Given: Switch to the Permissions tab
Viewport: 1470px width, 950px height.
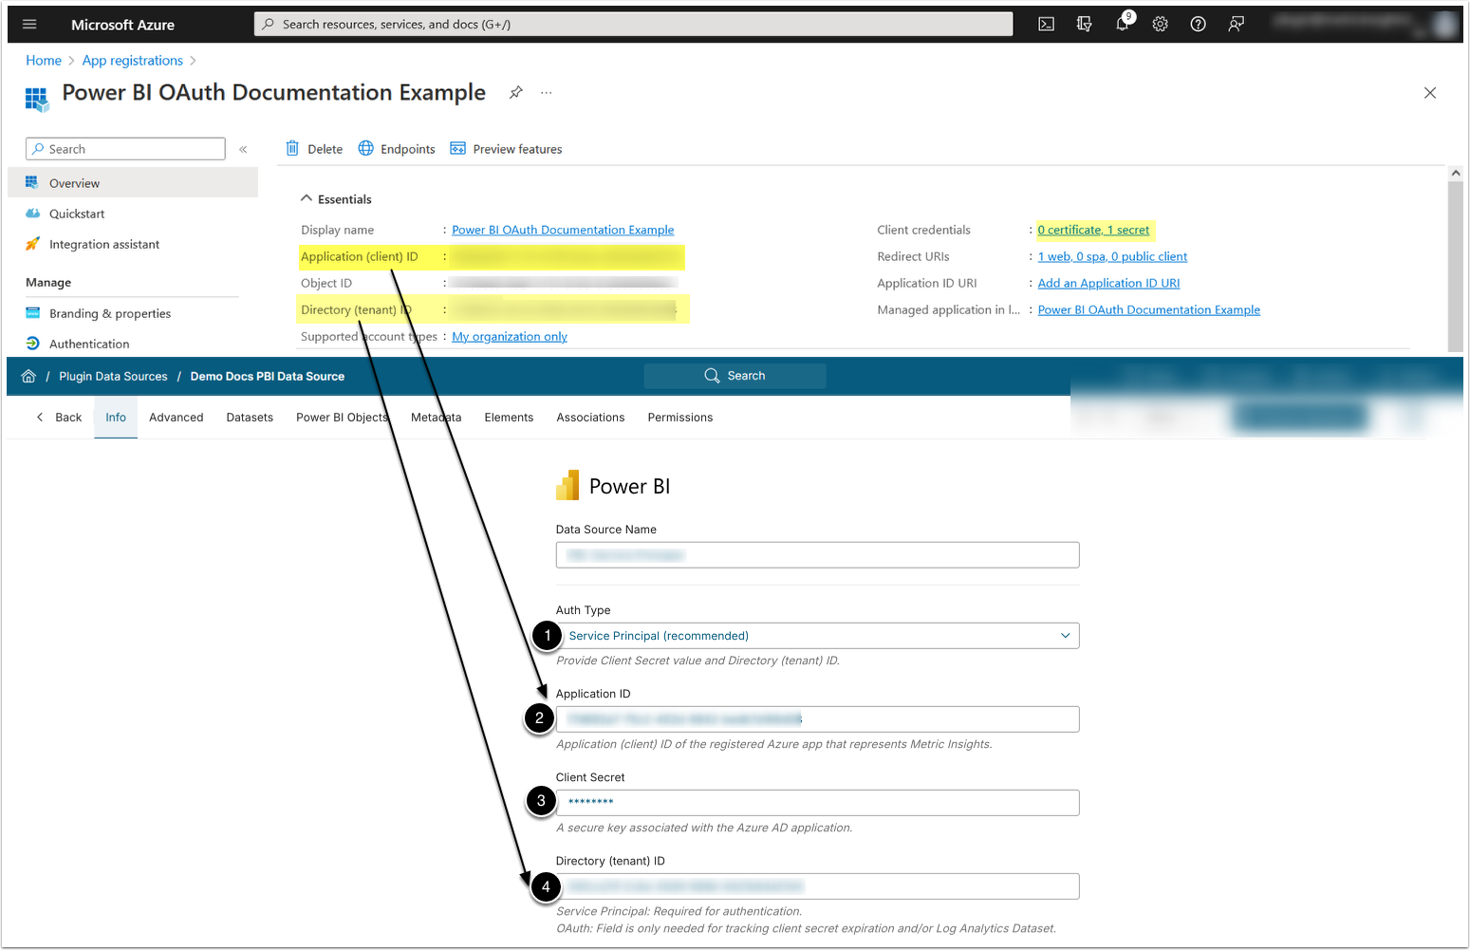Looking at the screenshot, I should coord(679,418).
